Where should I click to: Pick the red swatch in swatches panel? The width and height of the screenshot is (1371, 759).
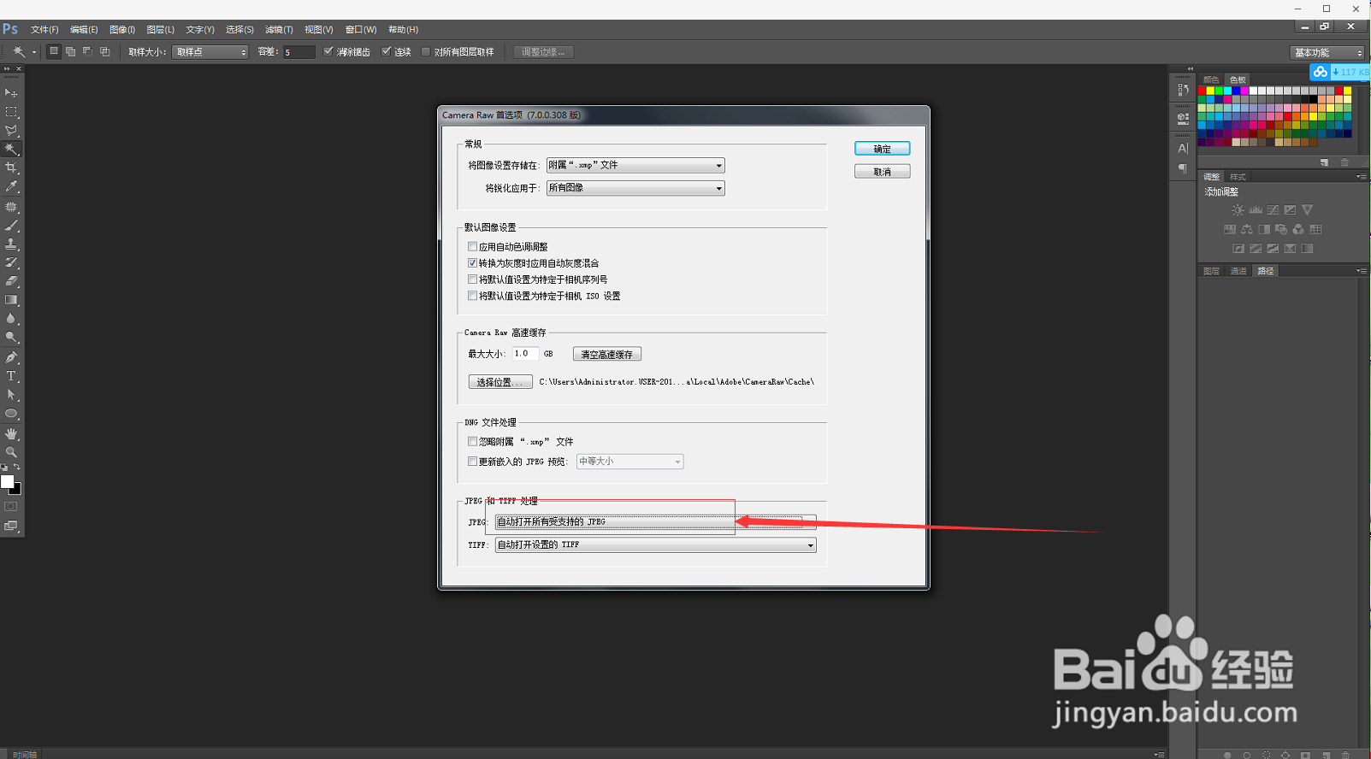pos(1202,91)
